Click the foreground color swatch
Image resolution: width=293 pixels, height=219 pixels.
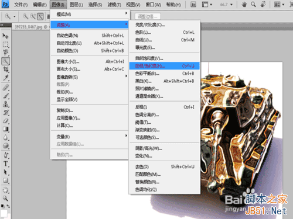coord(4,213)
